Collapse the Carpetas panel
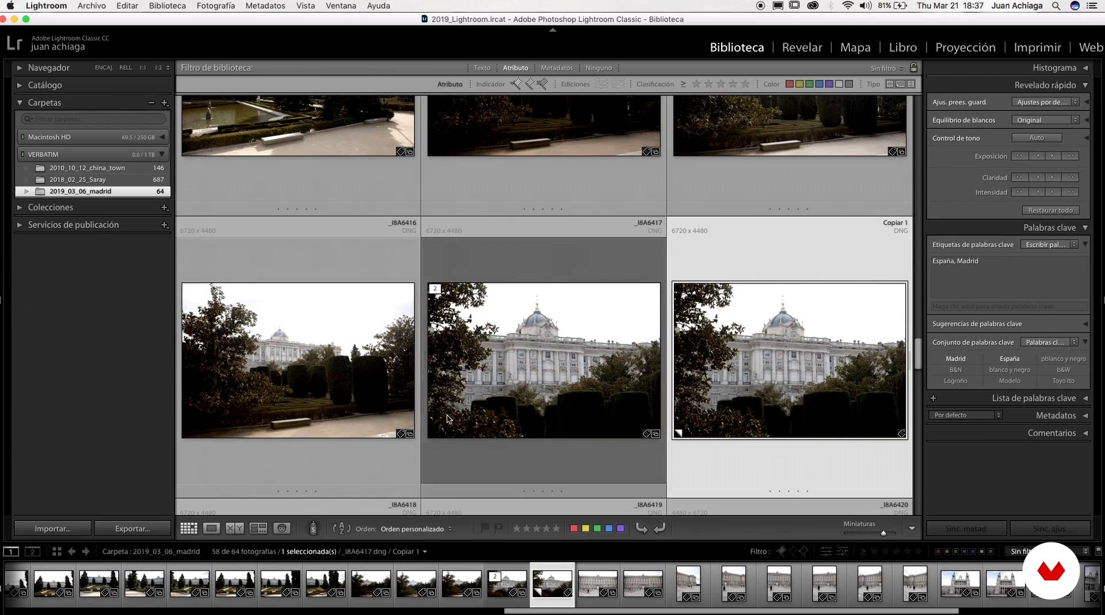The height and width of the screenshot is (615, 1105). click(x=20, y=102)
